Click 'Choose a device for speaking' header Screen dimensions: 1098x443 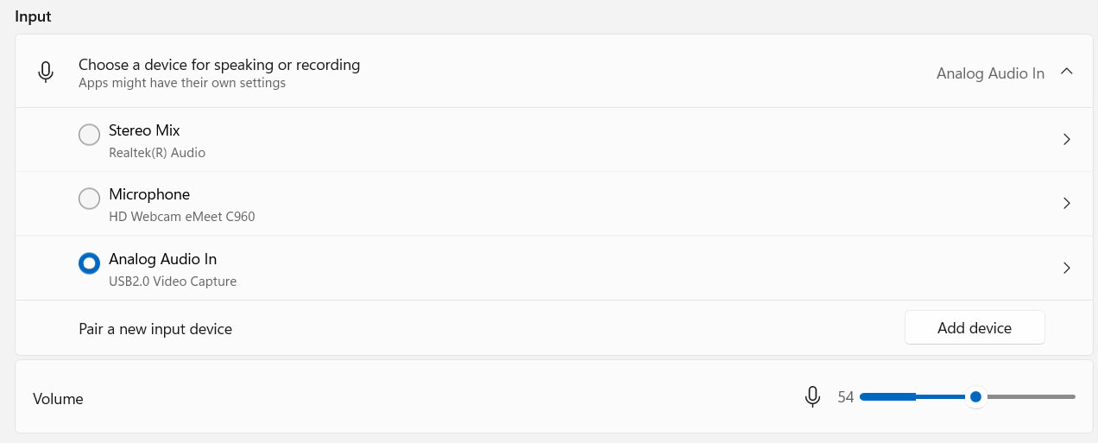pyautogui.click(x=219, y=65)
